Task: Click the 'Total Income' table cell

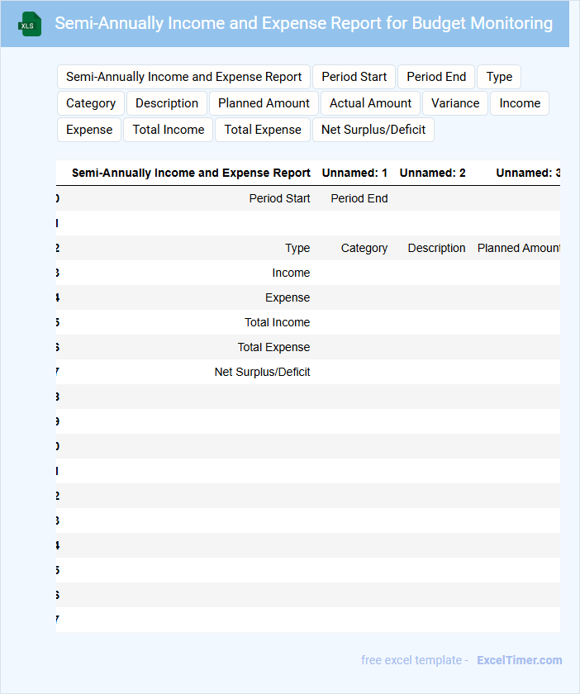Action: point(277,323)
